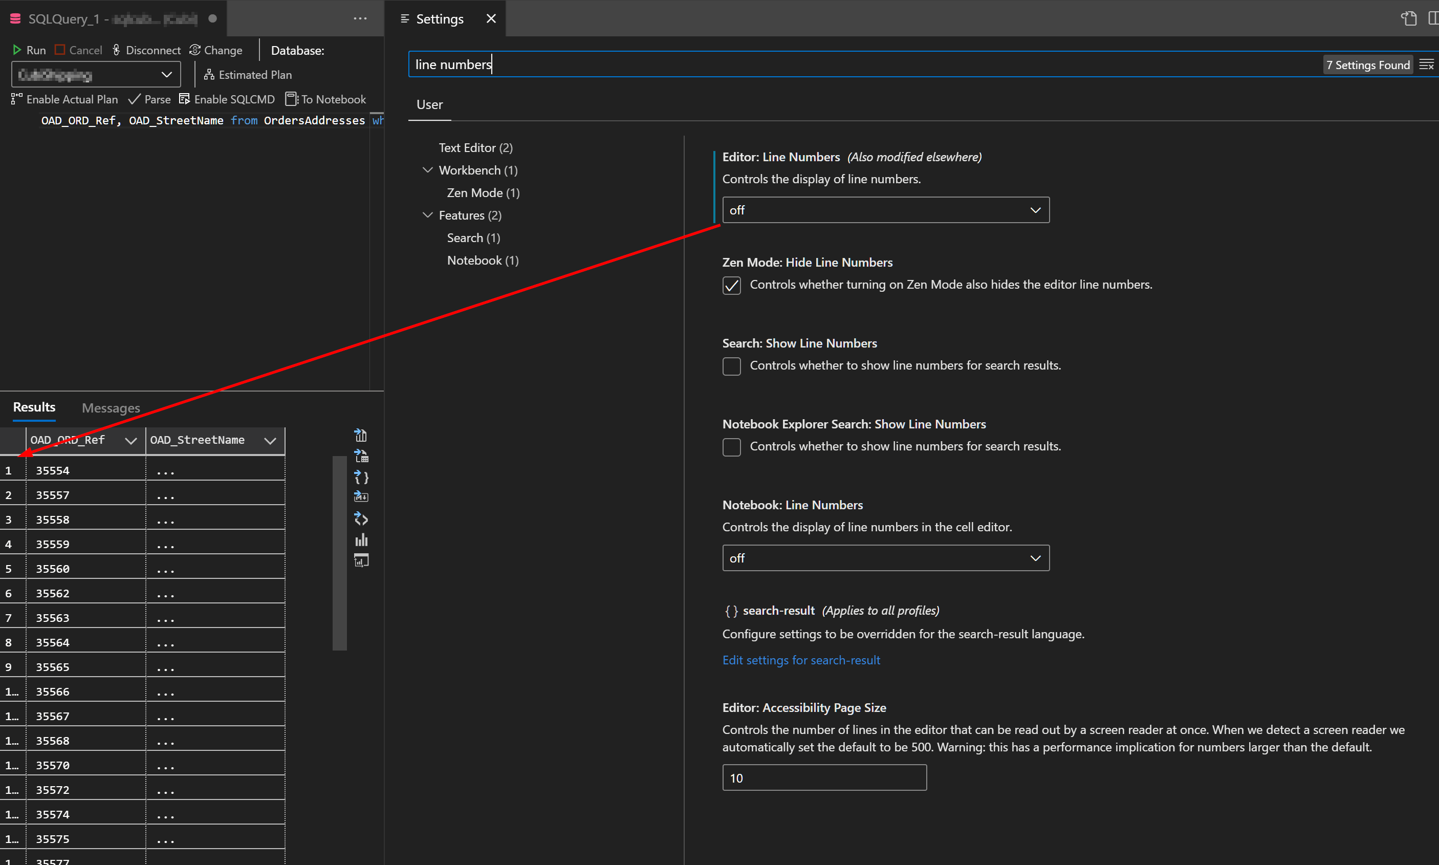This screenshot has width=1439, height=865.
Task: Save query results as CSV
Action: click(361, 435)
